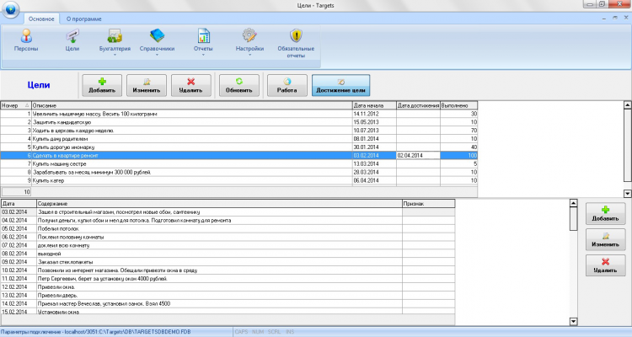
Task: Click the Обновить refresh button
Action: tap(239, 85)
